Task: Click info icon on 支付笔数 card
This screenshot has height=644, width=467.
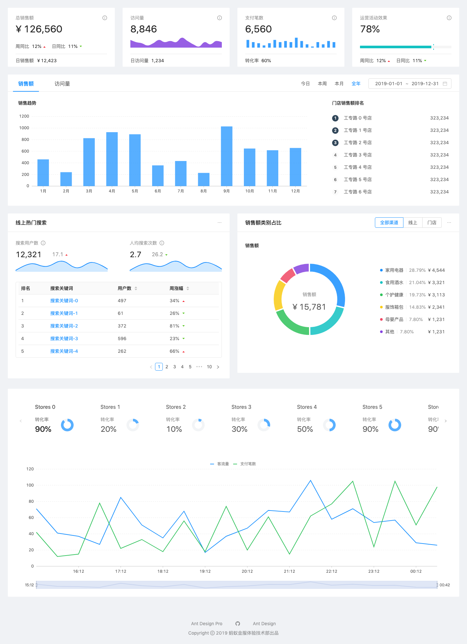Action: coord(334,18)
